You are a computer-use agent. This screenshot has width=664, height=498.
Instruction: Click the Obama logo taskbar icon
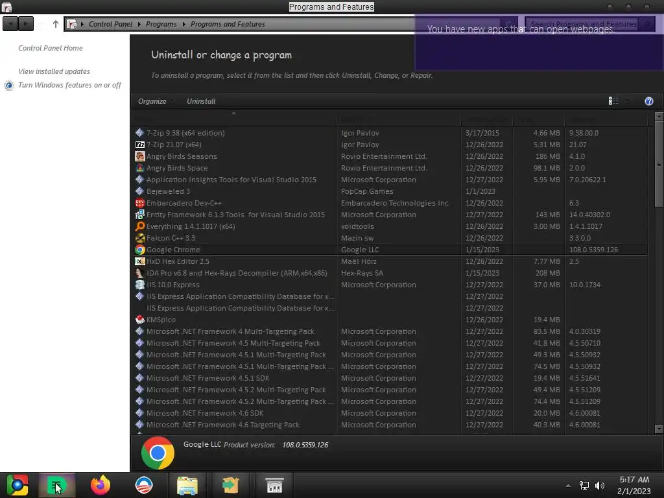coord(143,485)
